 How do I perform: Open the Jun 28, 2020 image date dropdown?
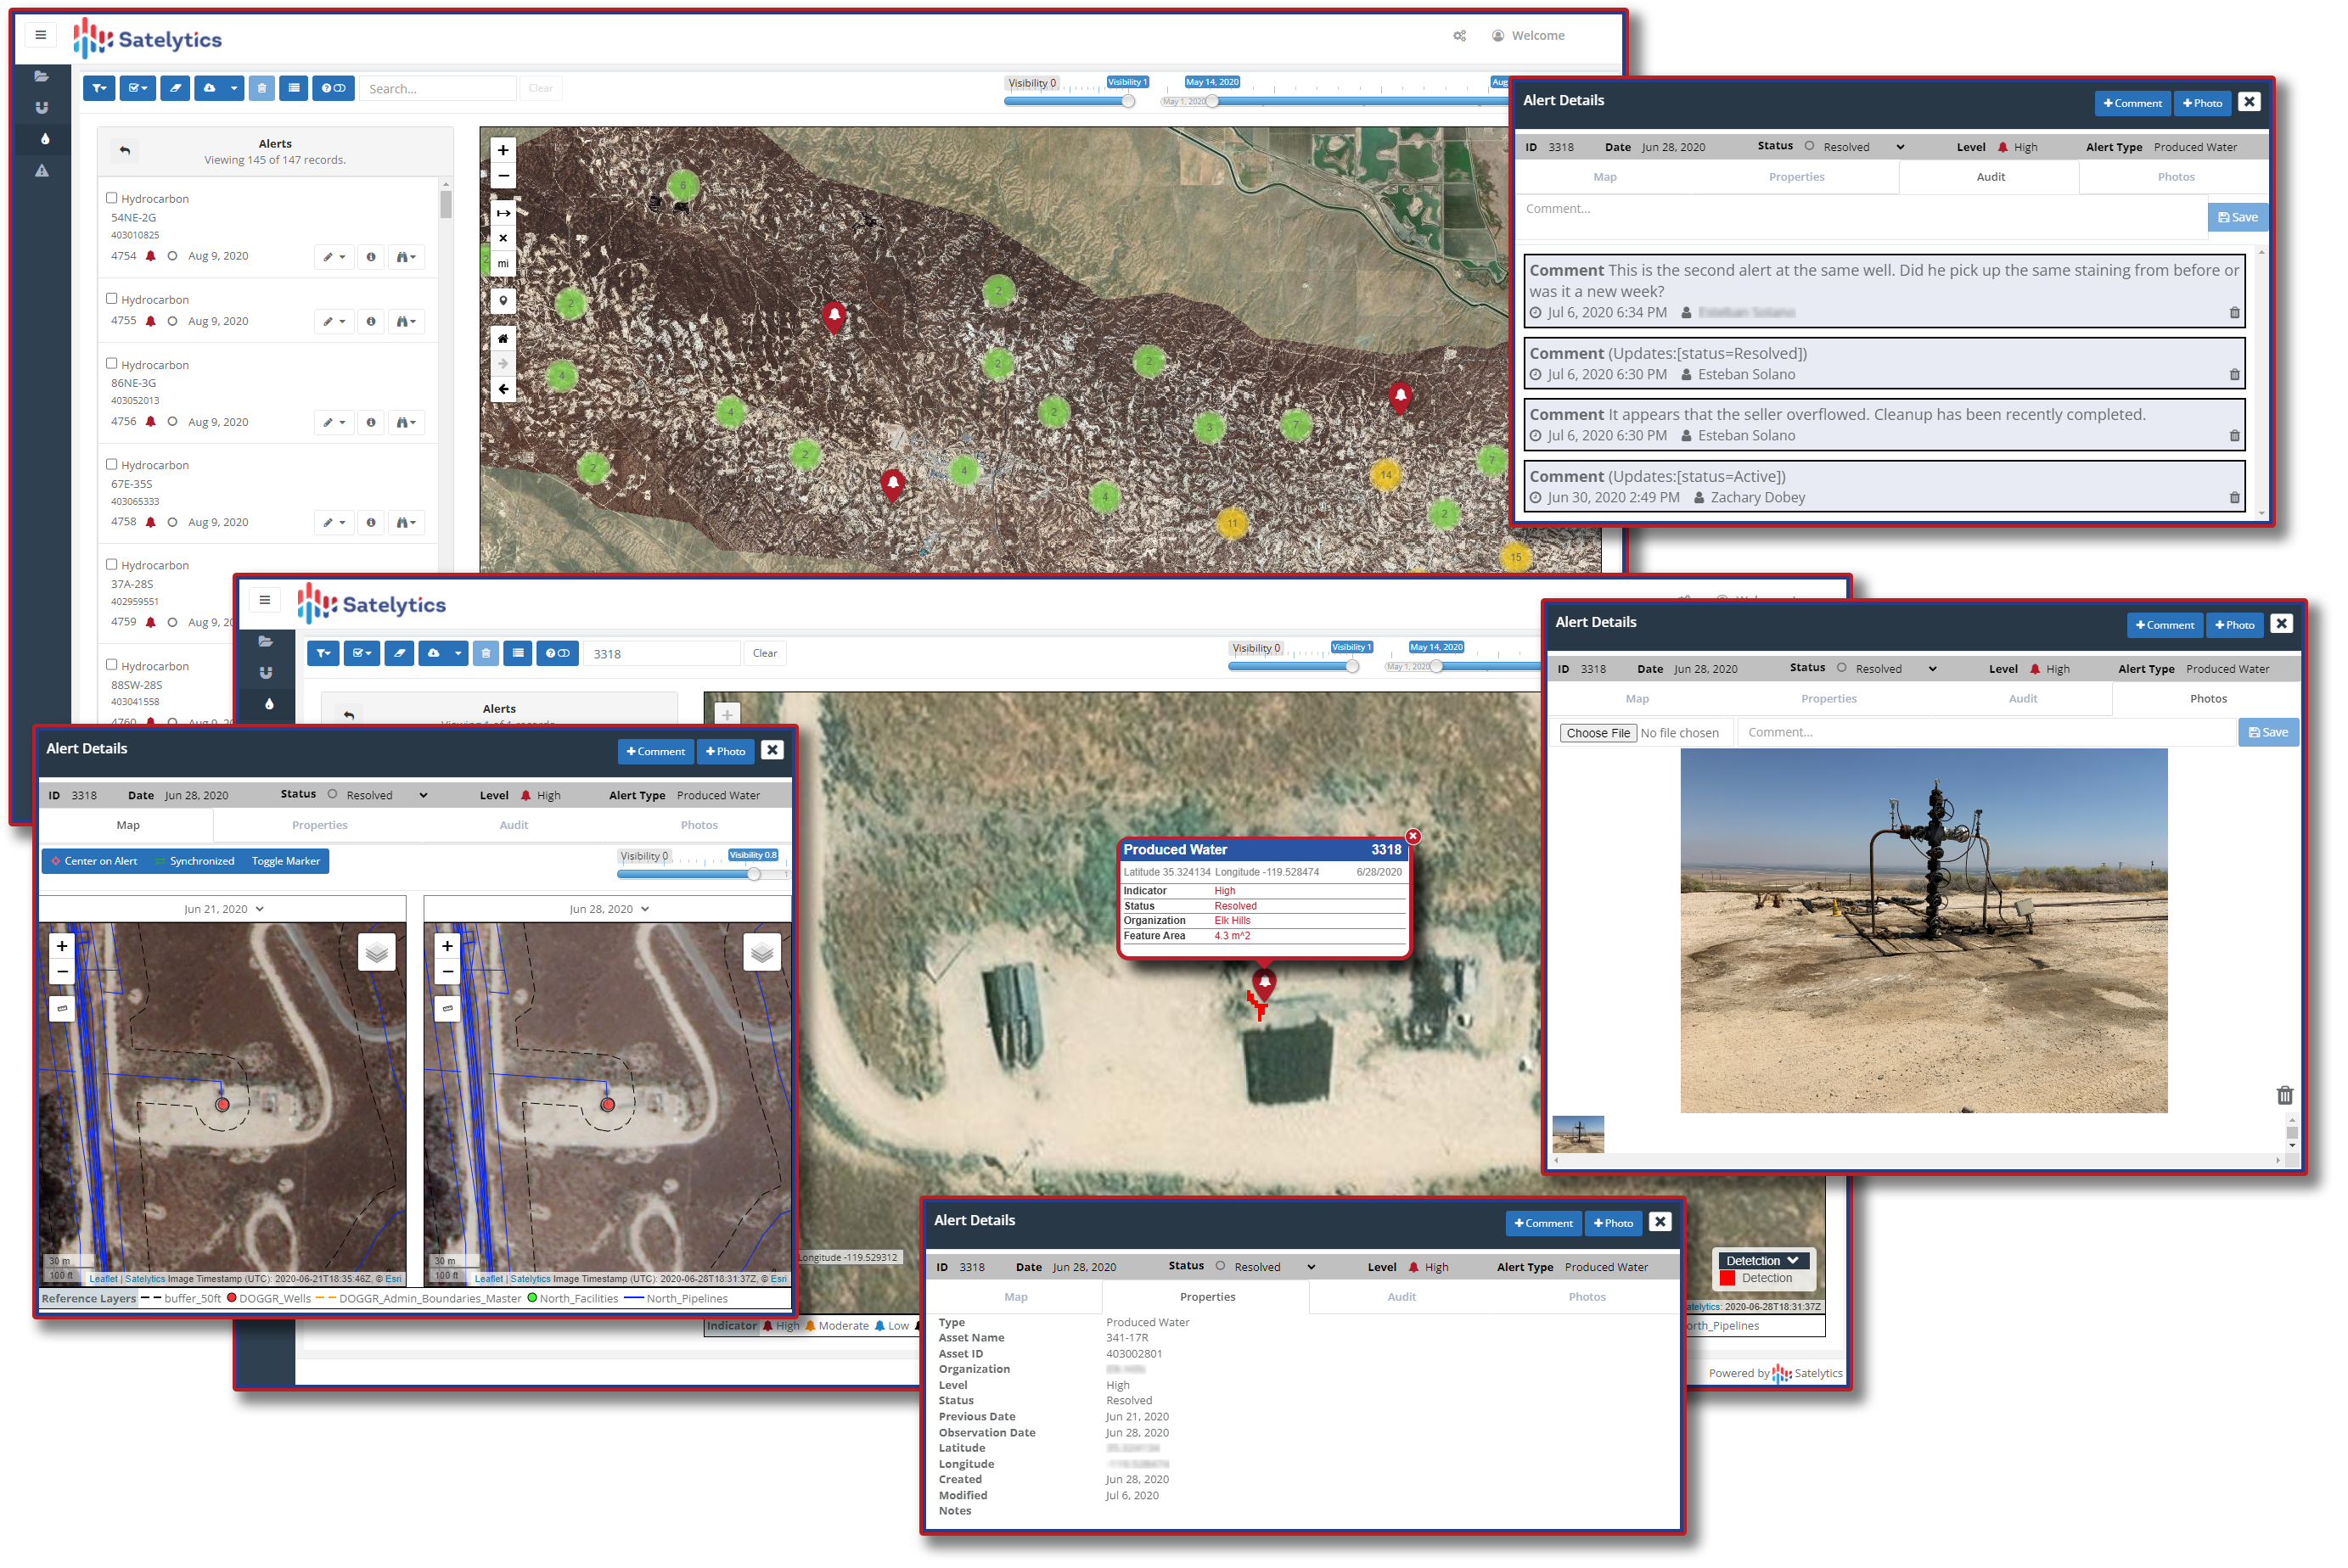click(x=609, y=909)
